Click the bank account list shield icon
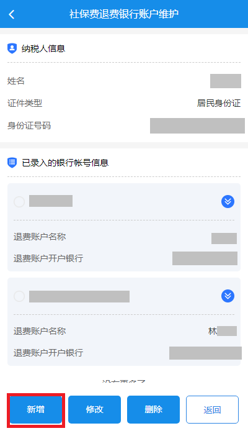The height and width of the screenshot is (436, 248). 12,163
